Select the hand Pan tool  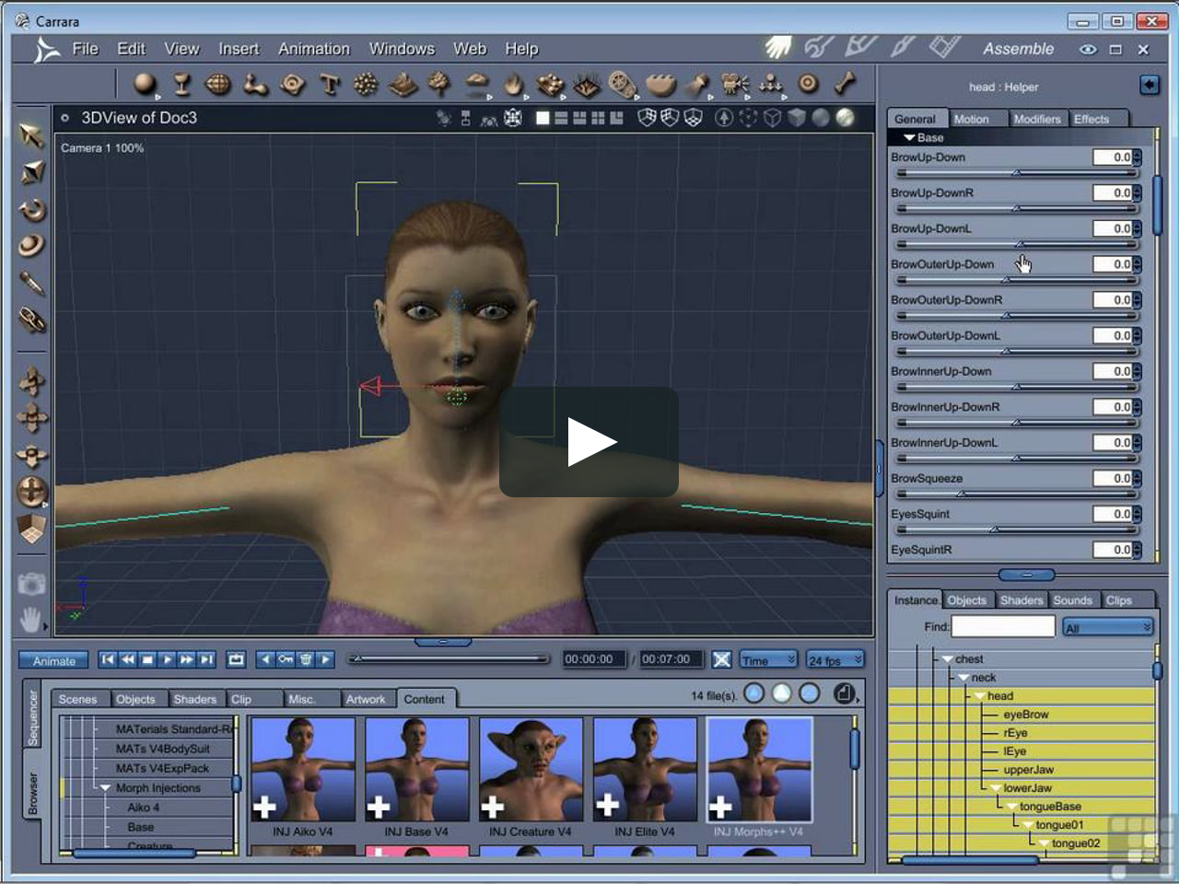coord(30,620)
